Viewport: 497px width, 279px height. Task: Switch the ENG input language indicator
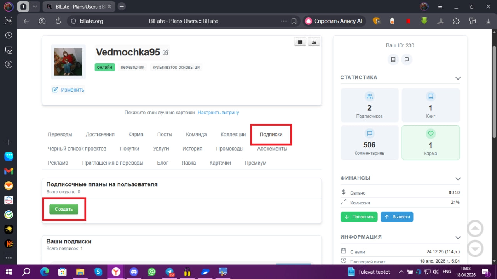447,272
